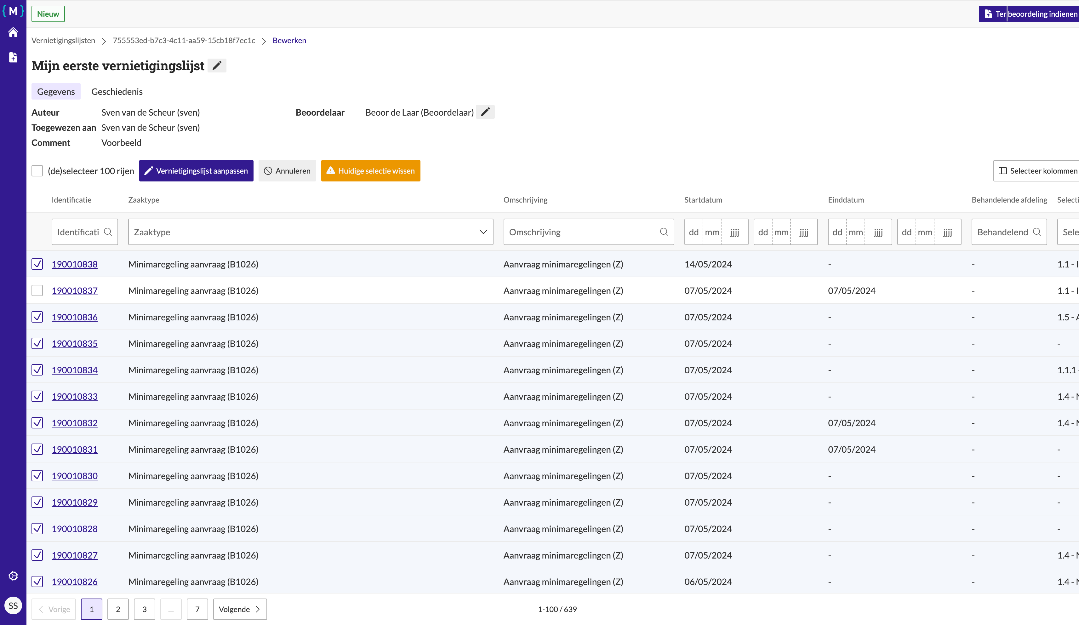Click Huidige selectie wissen button
This screenshot has height=625, width=1079.
click(371, 171)
